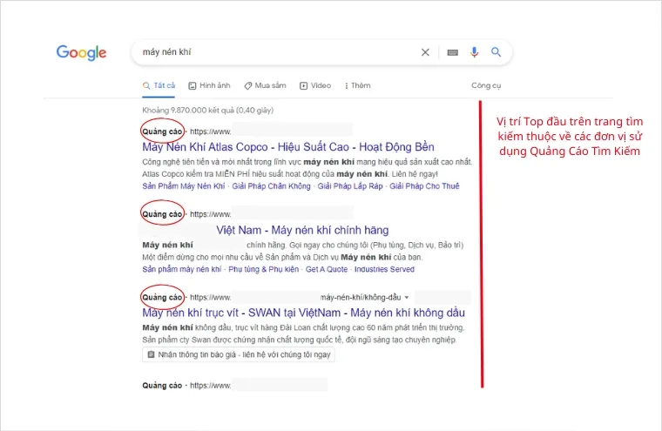Image resolution: width=662 pixels, height=431 pixels.
Task: Clear the search box with X icon
Action: point(425,52)
